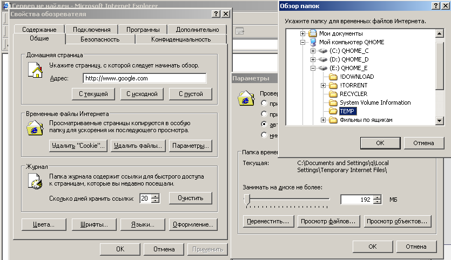451x260 pixels.
Task: Select the fourth radio button in Параметры
Action: 264,135
